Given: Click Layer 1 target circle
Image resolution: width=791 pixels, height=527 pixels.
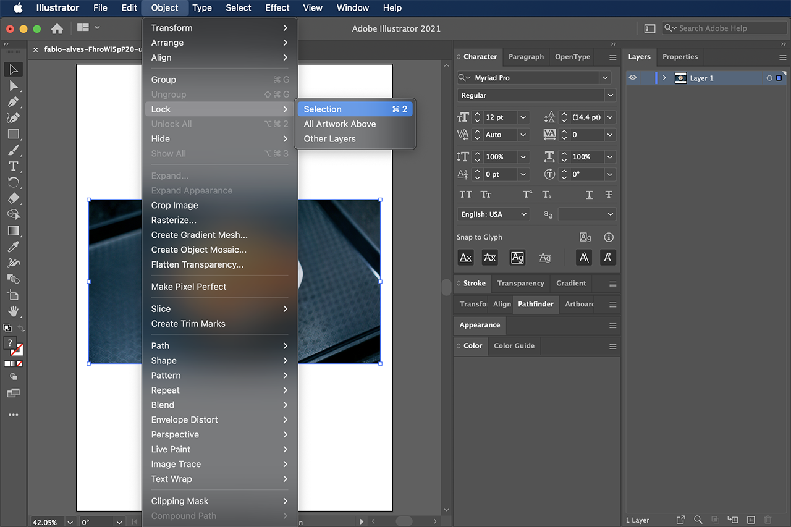Looking at the screenshot, I should coord(769,78).
